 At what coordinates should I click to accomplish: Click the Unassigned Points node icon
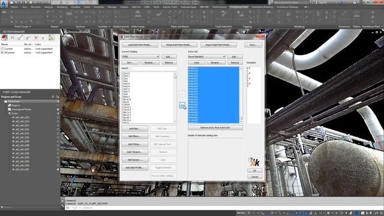pos(10,109)
